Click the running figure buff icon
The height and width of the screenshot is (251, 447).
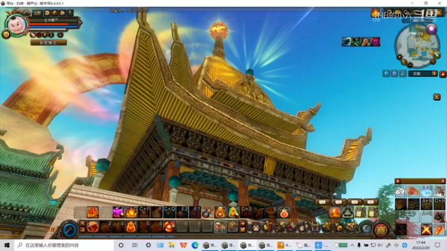[346, 42]
